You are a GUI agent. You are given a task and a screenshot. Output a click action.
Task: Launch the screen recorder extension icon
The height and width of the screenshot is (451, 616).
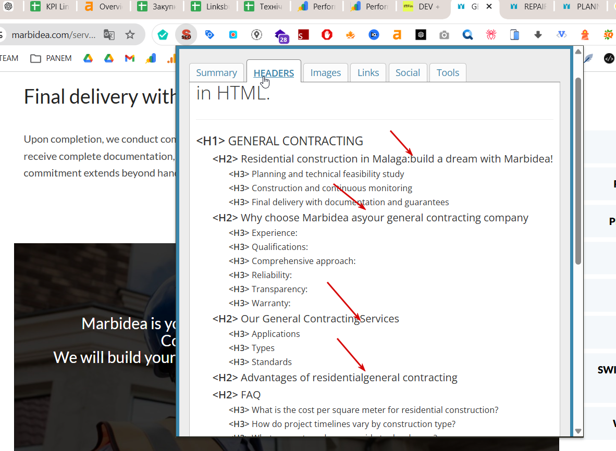tap(233, 35)
